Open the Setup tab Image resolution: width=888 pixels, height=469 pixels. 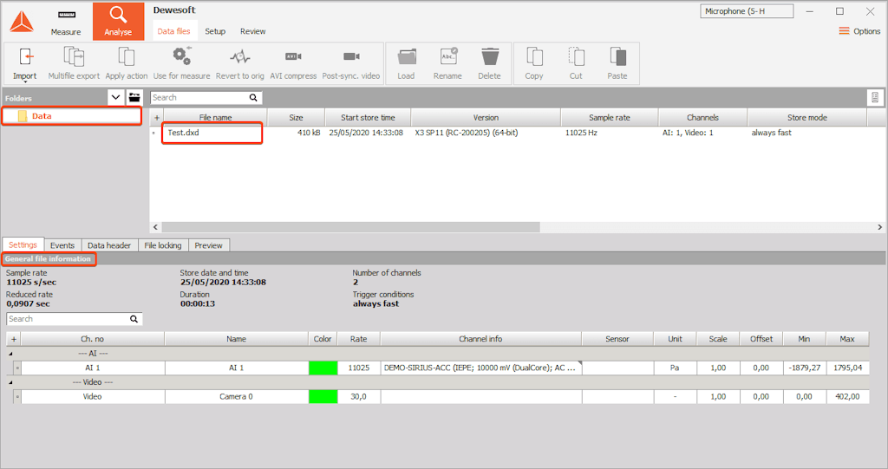coord(215,31)
